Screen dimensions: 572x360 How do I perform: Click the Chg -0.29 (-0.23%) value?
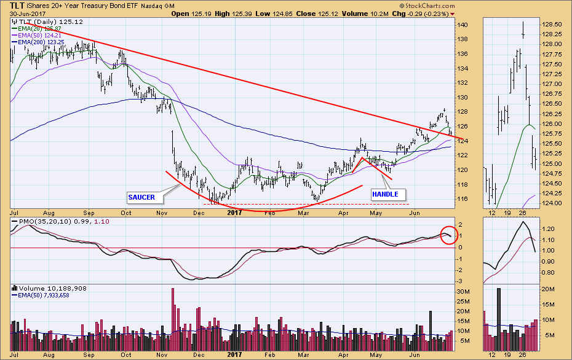420,14
